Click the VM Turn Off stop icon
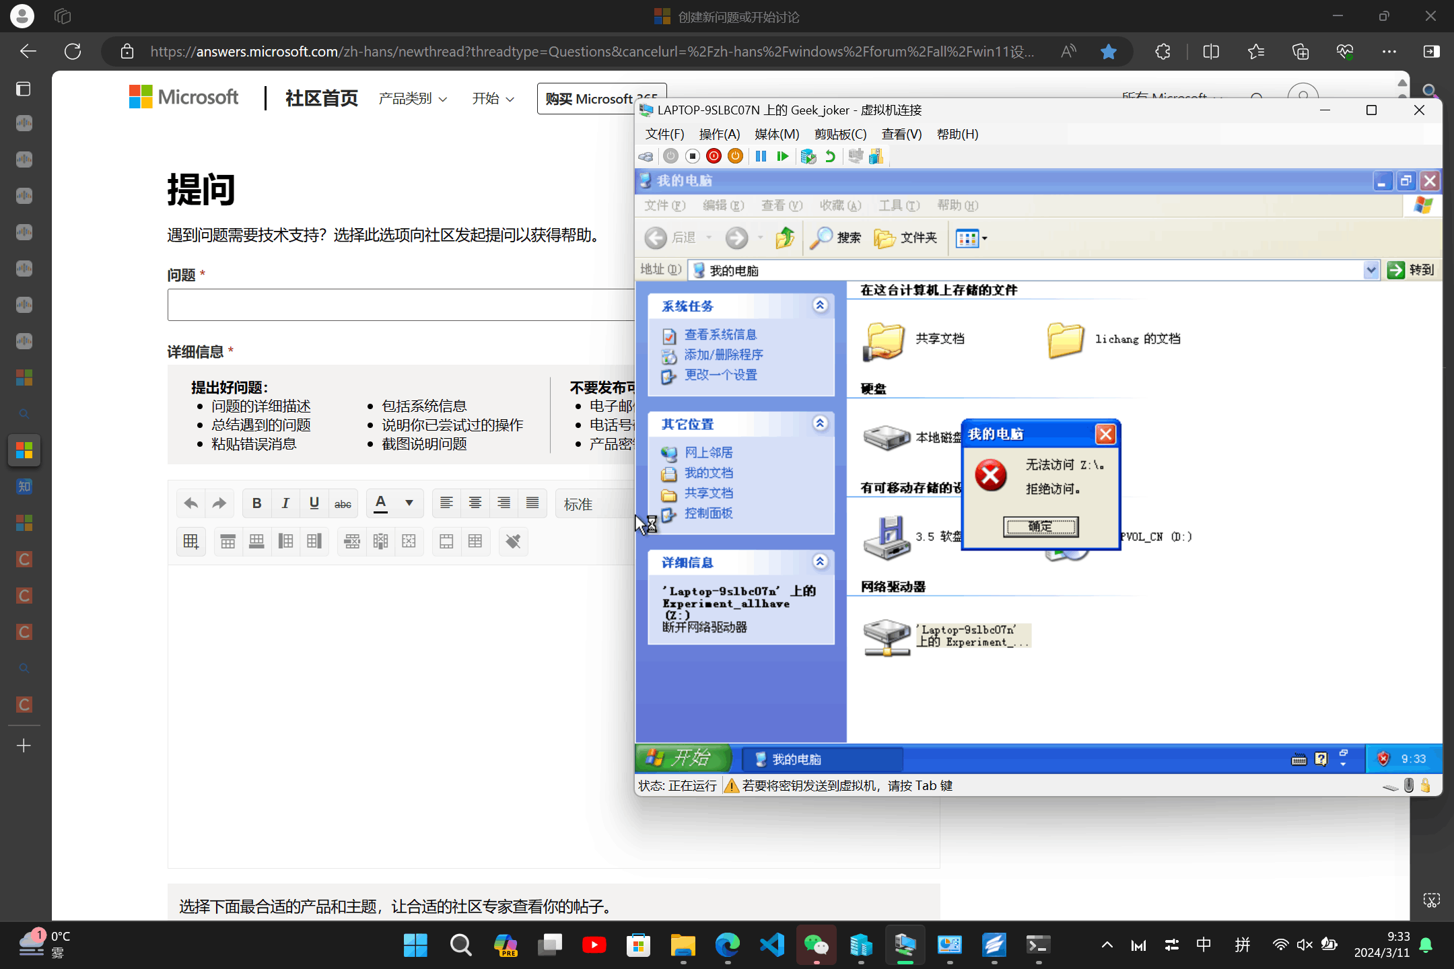Screen dimensions: 1454x969 (692, 156)
